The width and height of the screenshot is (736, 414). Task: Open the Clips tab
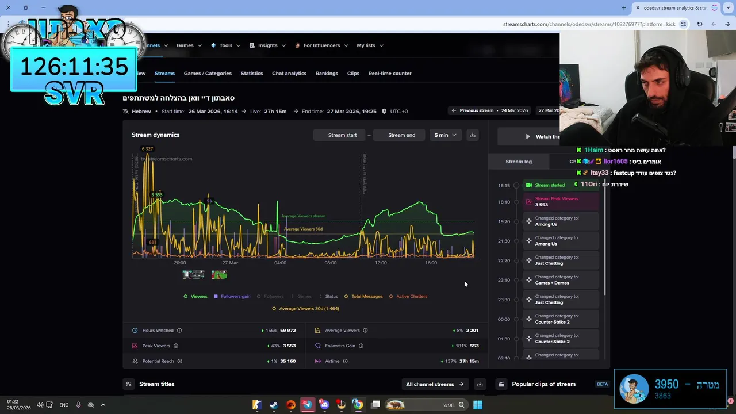point(353,74)
